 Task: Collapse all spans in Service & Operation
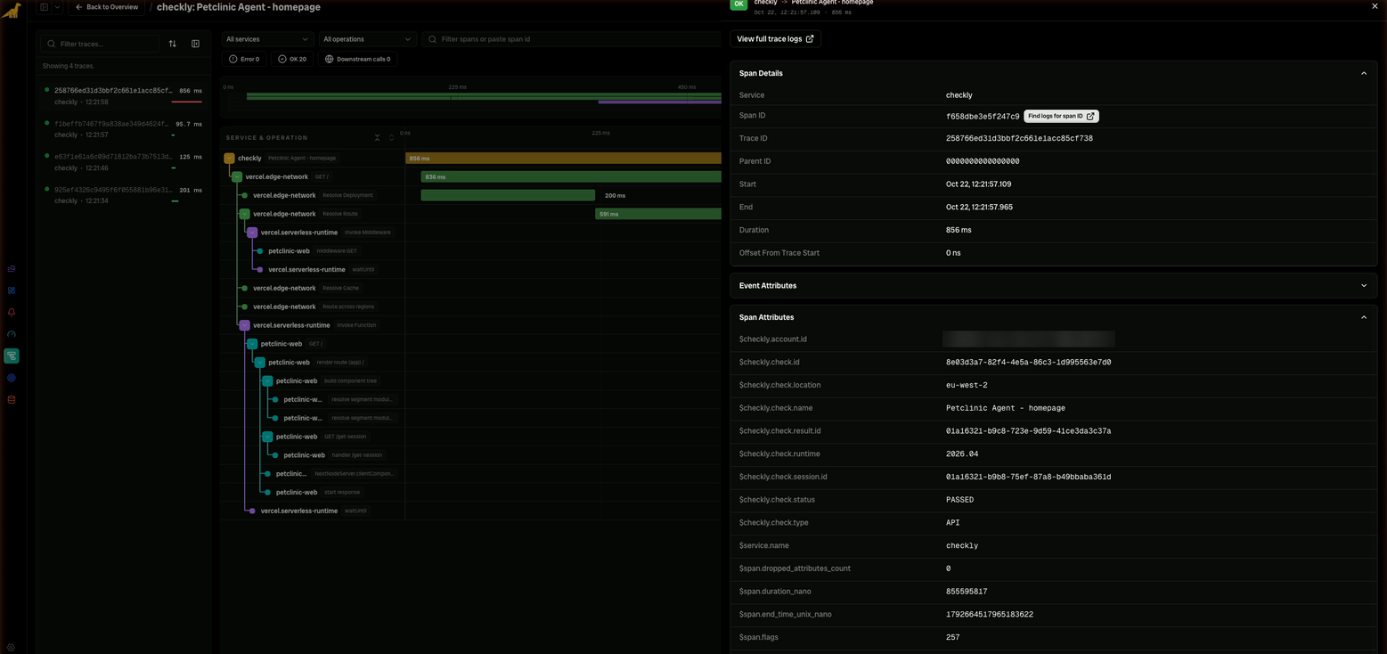point(377,137)
